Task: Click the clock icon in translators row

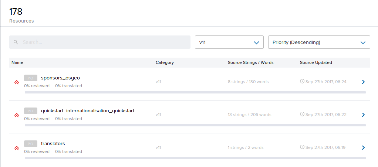Action: [x=302, y=147]
